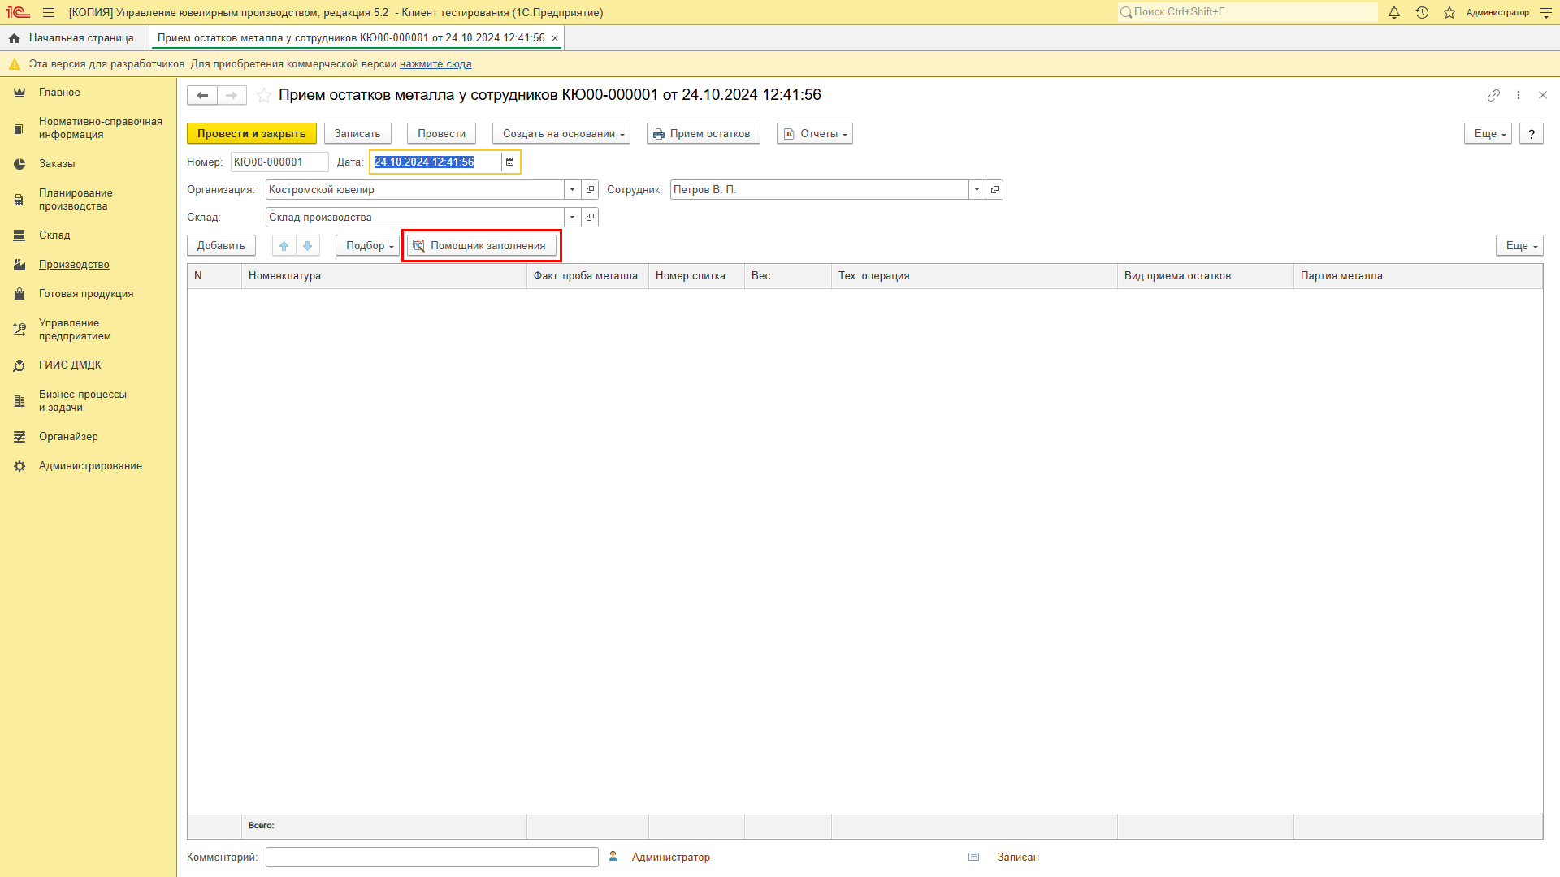Open Нормативно-справочная информация section
Image resolution: width=1560 pixels, height=877 pixels.
coord(101,128)
